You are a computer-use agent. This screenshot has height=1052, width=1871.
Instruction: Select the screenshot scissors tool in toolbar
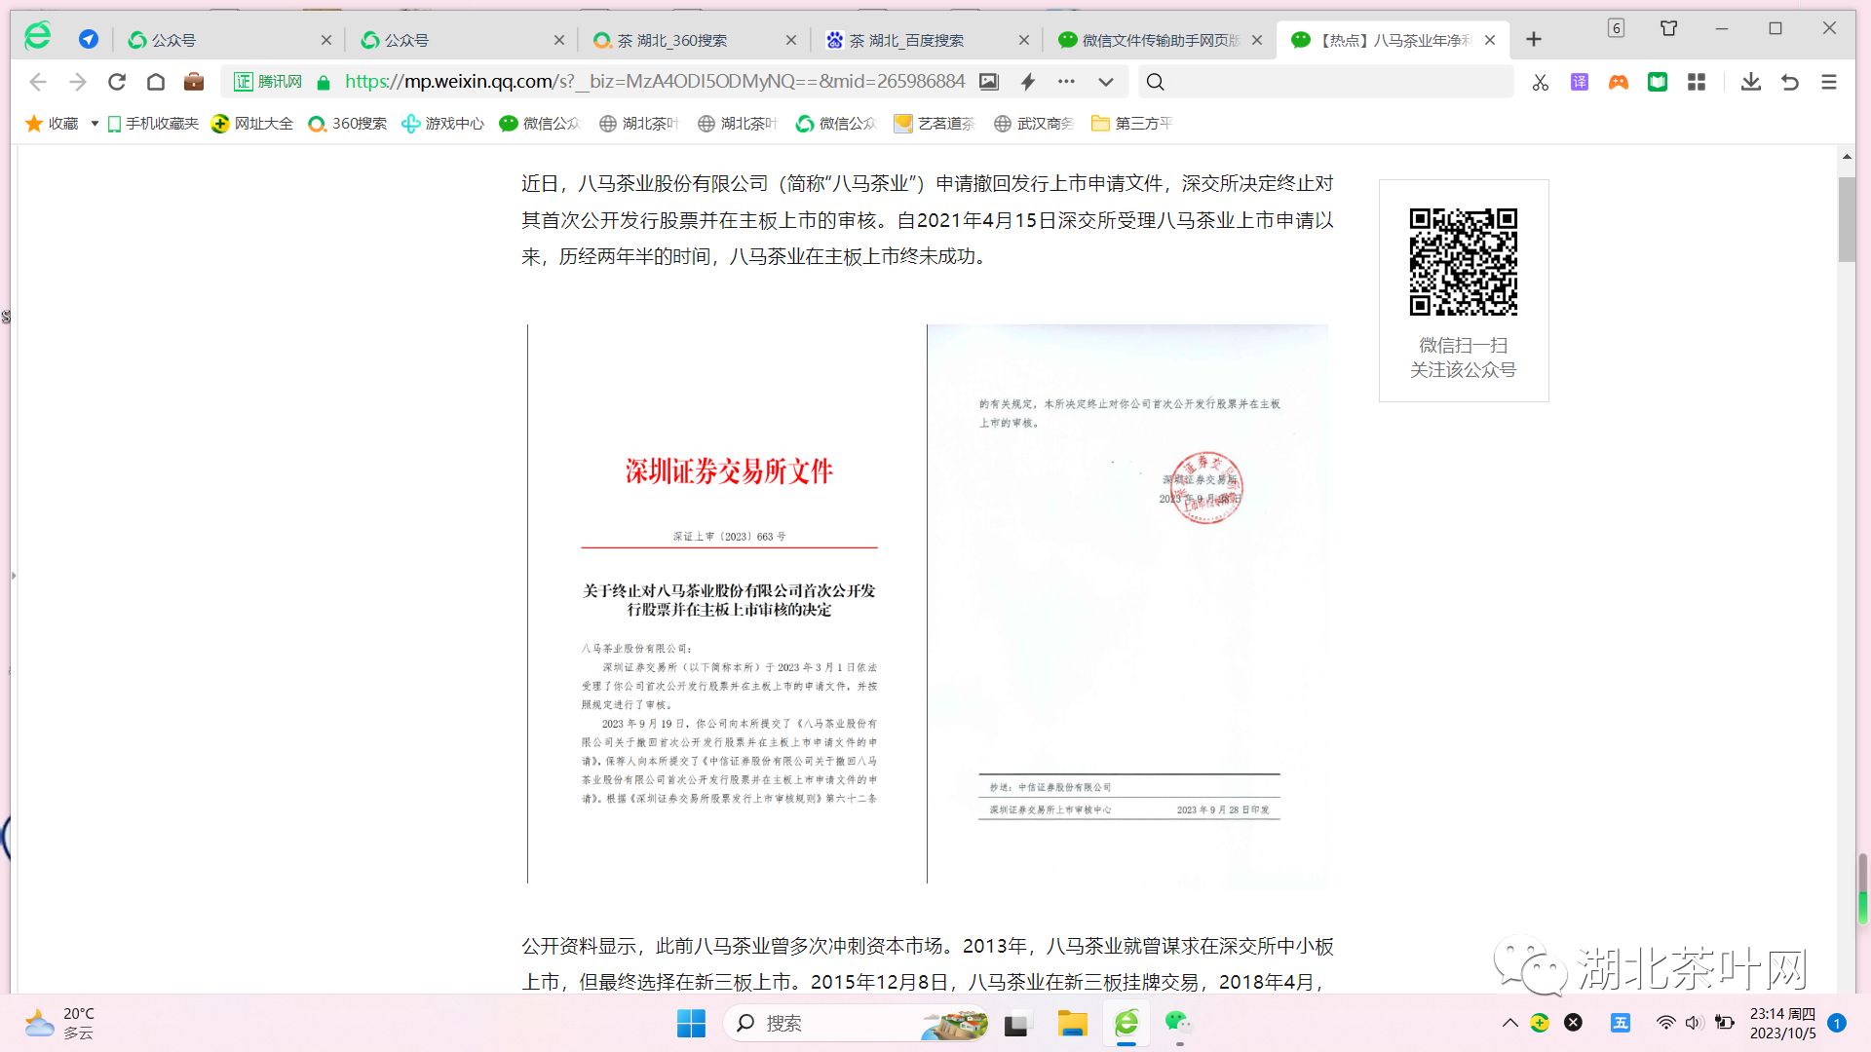tap(1540, 82)
